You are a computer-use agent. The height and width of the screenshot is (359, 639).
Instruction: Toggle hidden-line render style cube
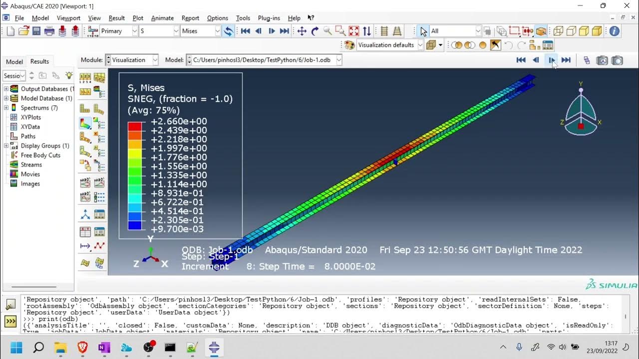(x=571, y=31)
